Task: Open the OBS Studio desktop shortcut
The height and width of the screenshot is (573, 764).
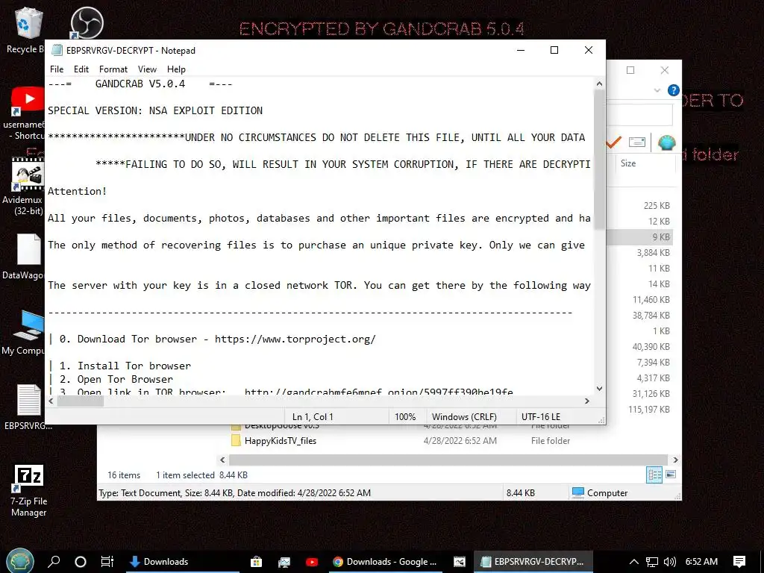Action: pyautogui.click(x=87, y=23)
